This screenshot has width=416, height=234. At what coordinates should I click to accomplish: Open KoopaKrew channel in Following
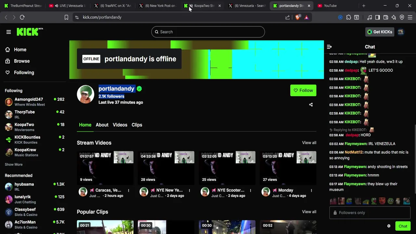(34, 152)
